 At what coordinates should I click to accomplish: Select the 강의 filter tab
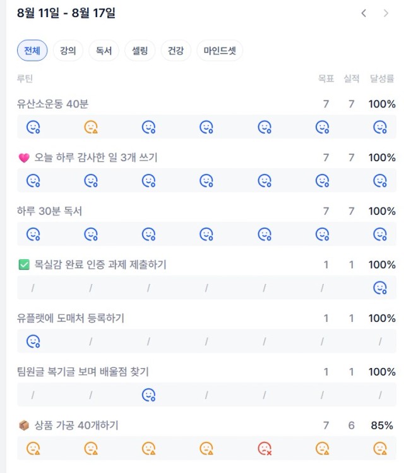point(68,51)
